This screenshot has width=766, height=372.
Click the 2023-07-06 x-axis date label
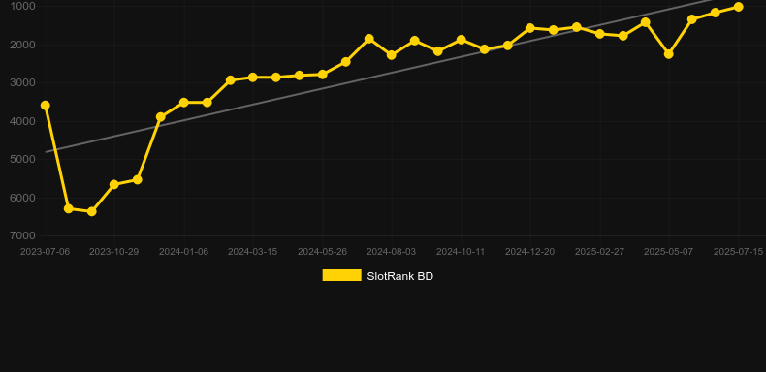pyautogui.click(x=45, y=252)
